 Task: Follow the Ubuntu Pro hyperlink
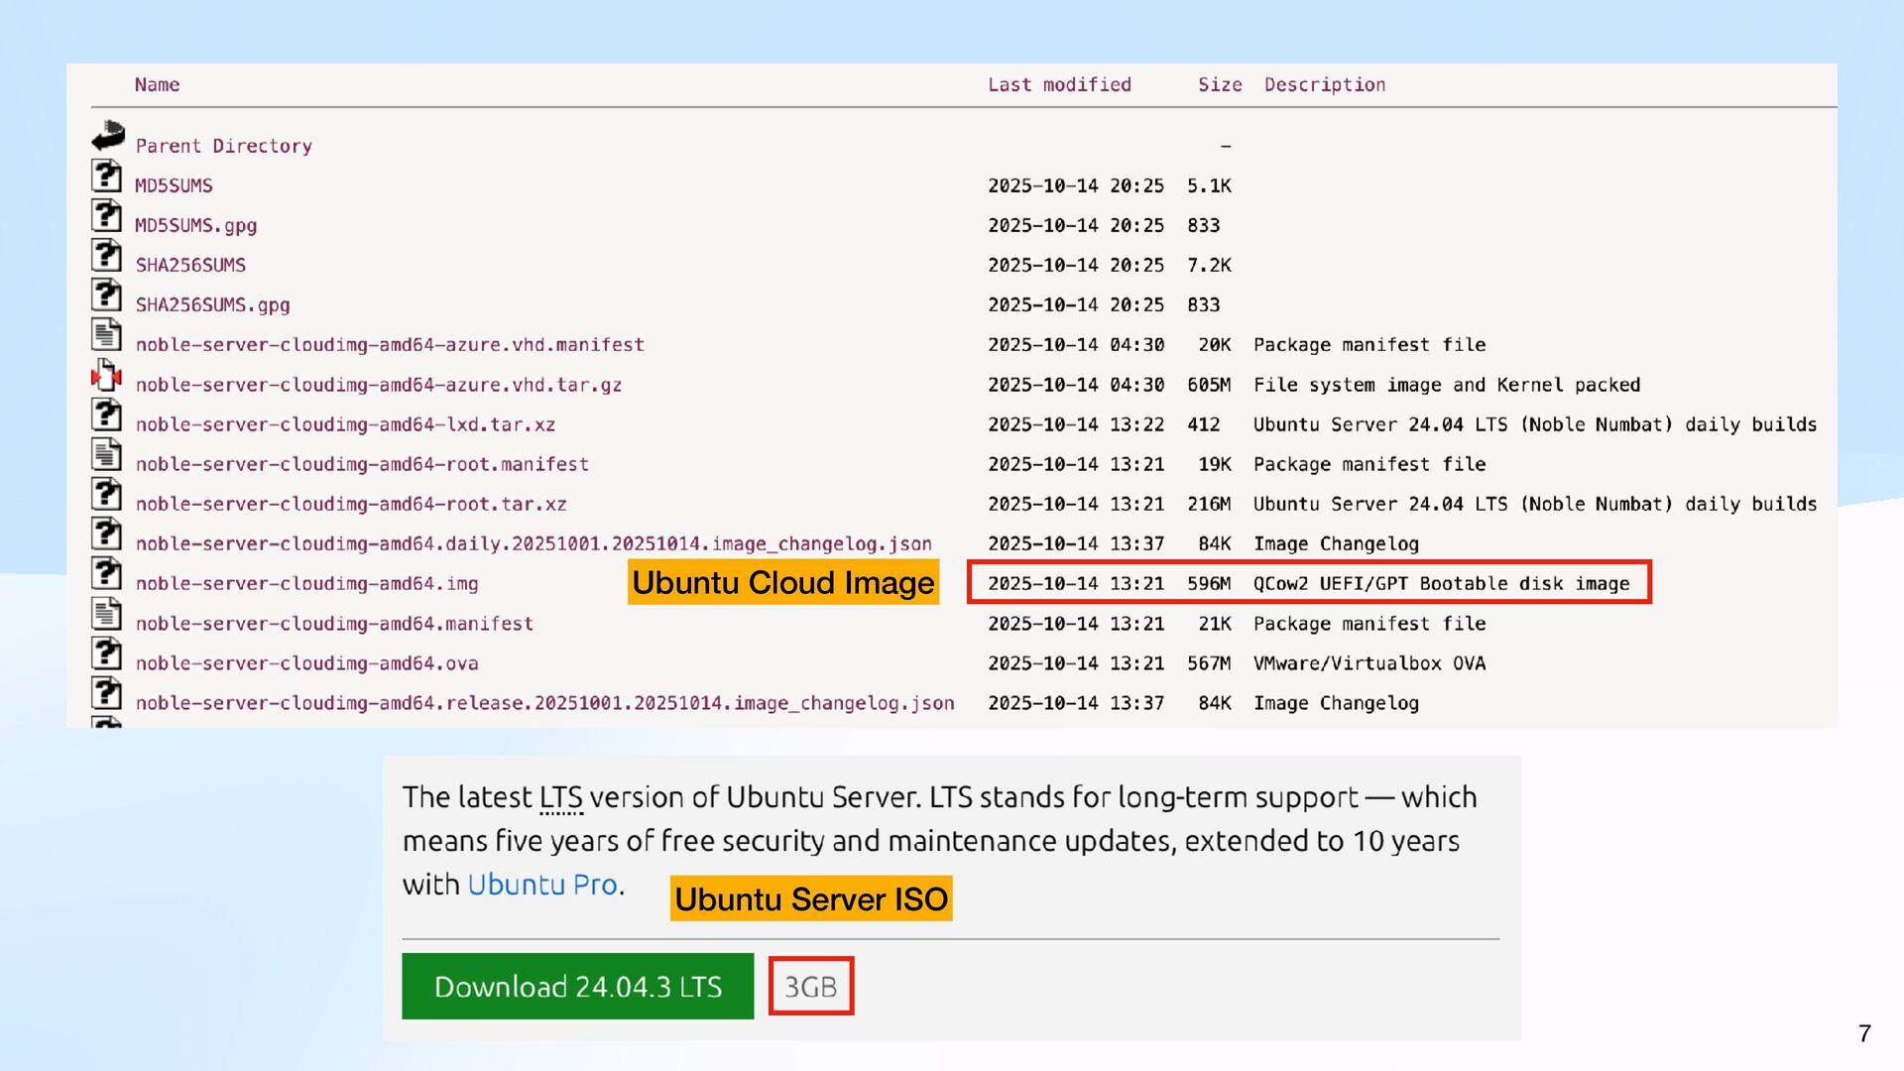[x=542, y=885]
